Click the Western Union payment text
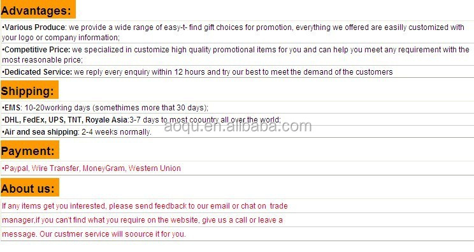The height and width of the screenshot is (252, 474). tap(154, 168)
